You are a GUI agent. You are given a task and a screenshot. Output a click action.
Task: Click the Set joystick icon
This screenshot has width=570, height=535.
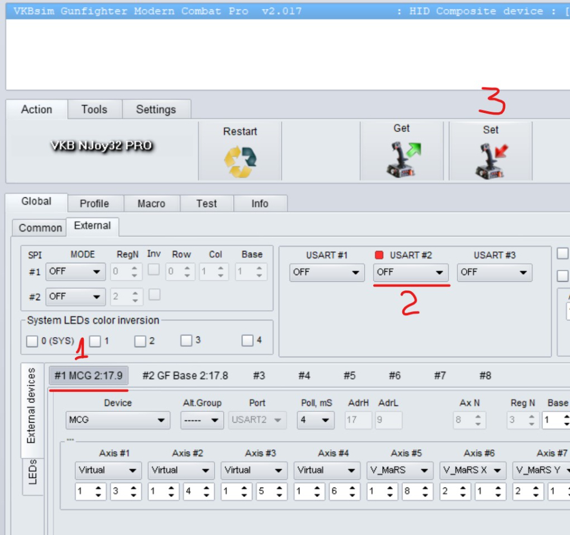coord(490,161)
